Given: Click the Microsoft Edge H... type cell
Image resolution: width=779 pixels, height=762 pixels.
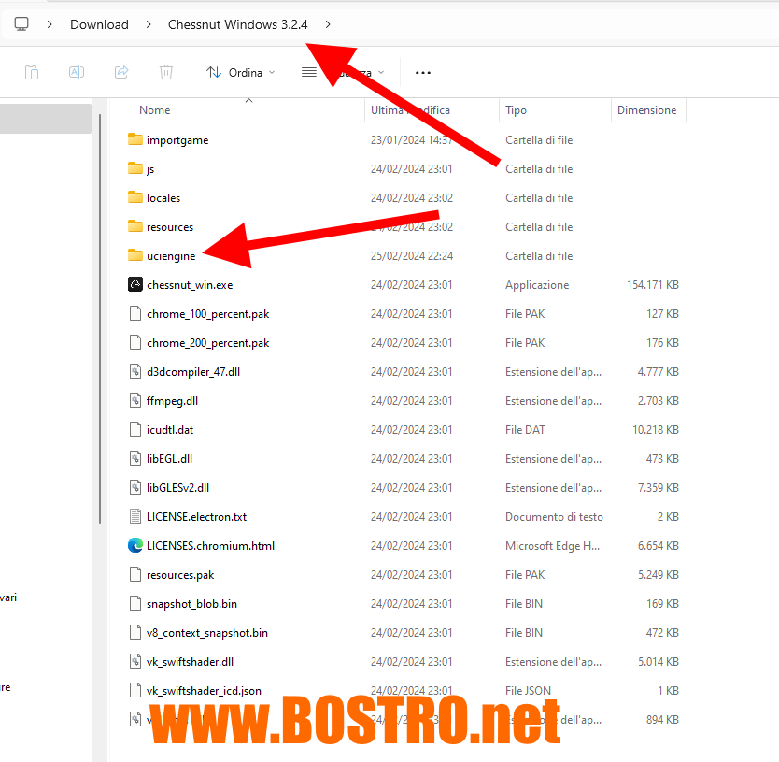Looking at the screenshot, I should point(552,546).
